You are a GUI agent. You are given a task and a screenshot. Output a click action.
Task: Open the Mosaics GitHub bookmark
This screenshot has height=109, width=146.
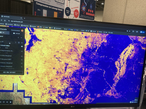click(x=33, y=26)
